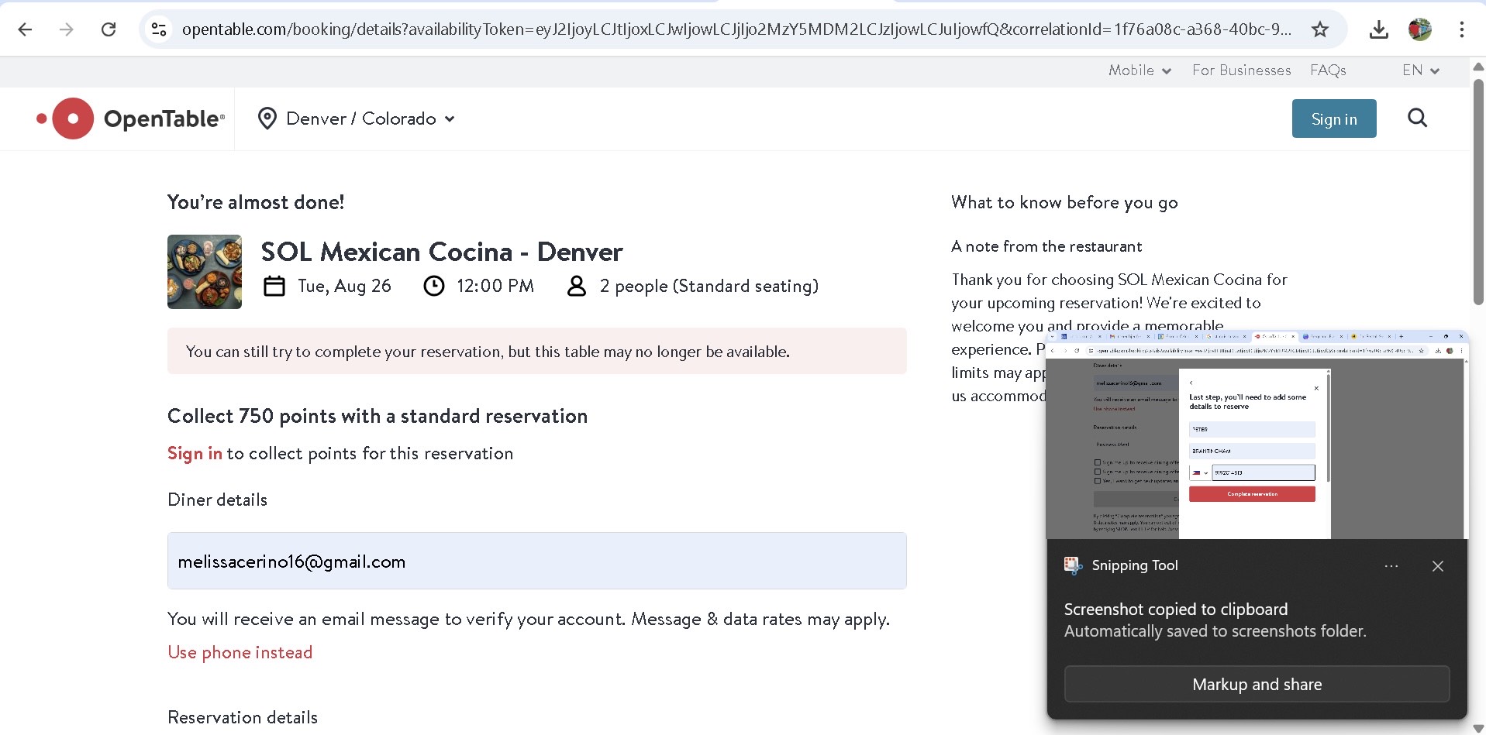Reload the OpenTable page
Screen dimensions: 1486x735
click(109, 29)
